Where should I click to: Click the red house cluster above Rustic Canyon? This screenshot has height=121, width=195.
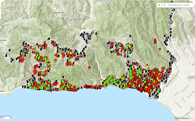point(155,41)
